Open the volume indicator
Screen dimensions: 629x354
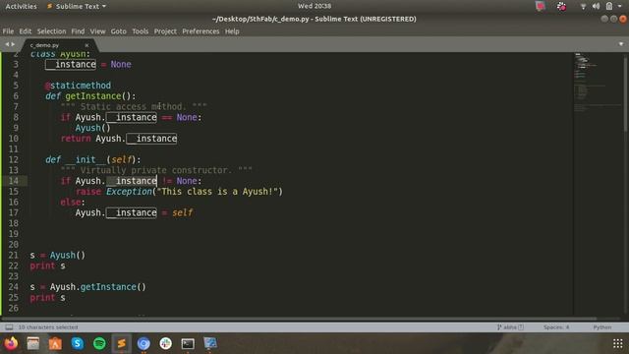pyautogui.click(x=597, y=6)
